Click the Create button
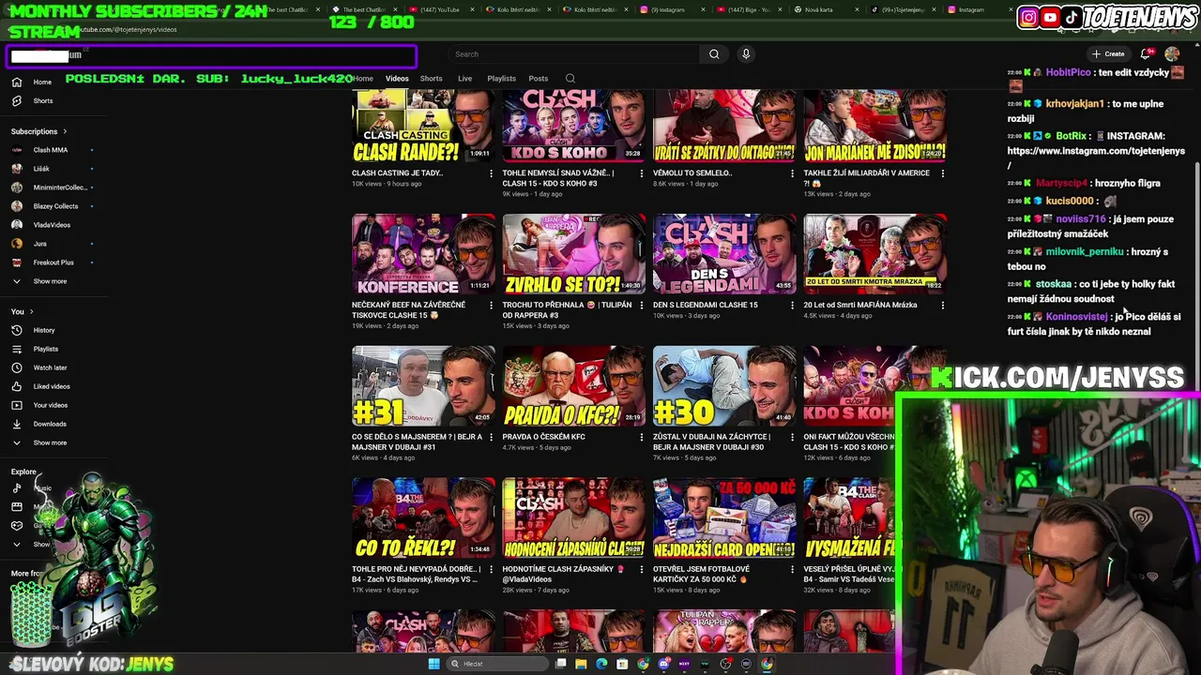This screenshot has width=1201, height=675. (1108, 54)
